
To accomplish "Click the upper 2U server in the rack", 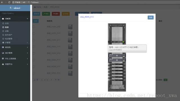I will (x=117, y=56).
